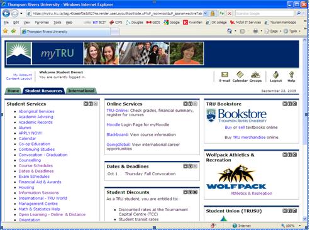Open the Page dropdown menu
310x230 pixels.
[x=273, y=31]
